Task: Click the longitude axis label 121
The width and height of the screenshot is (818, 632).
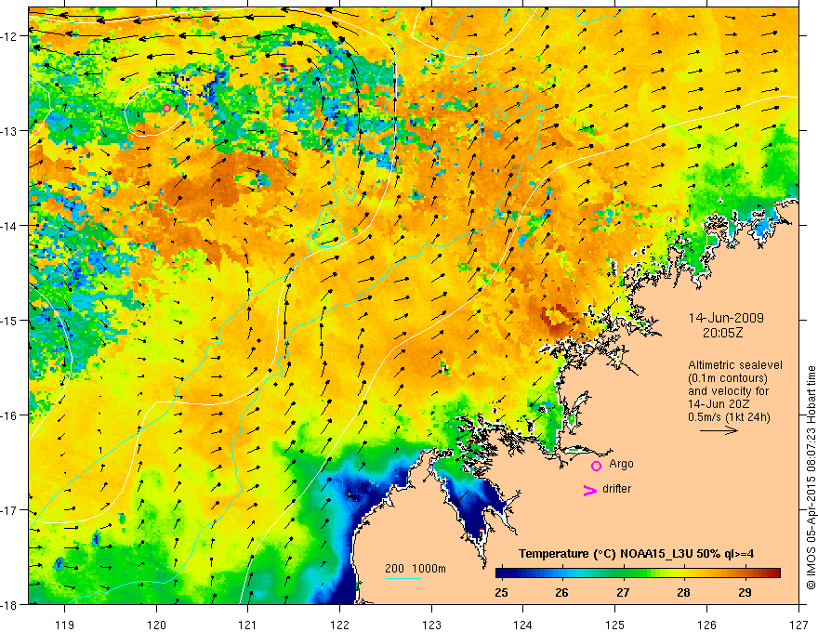Action: (x=248, y=625)
